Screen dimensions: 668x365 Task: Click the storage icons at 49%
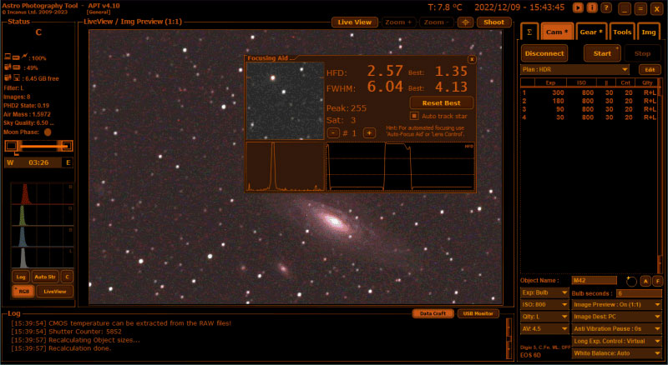(13, 67)
